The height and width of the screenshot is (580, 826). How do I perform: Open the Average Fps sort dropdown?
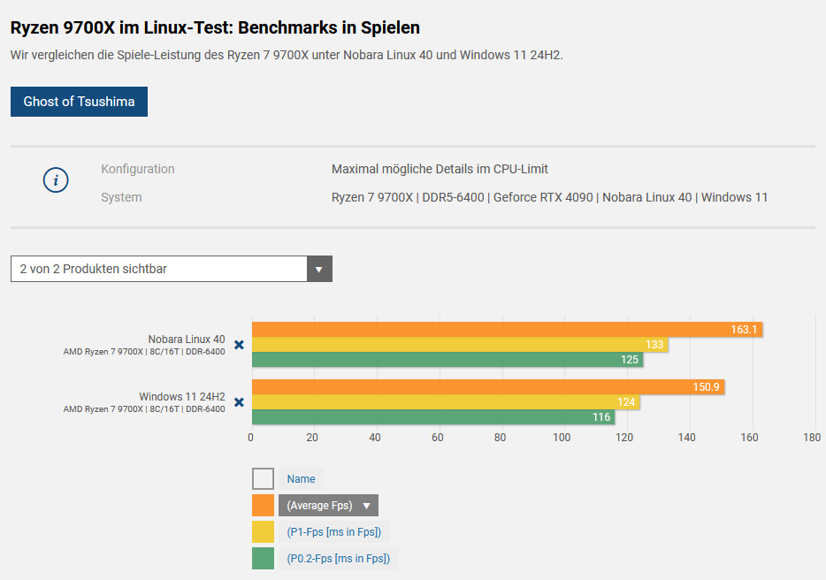pyautogui.click(x=328, y=506)
